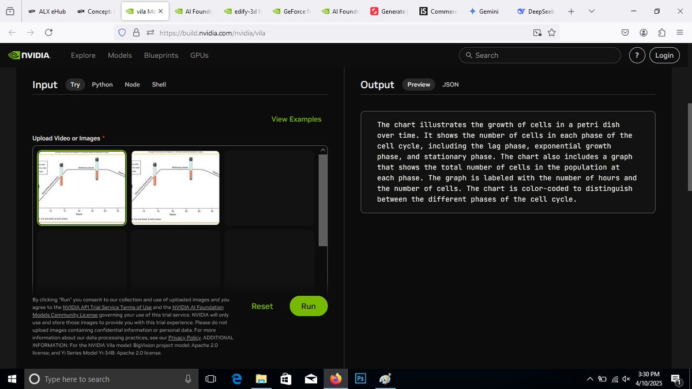Select Models in the NVIDIA navigation bar
The image size is (692, 389).
pos(119,55)
